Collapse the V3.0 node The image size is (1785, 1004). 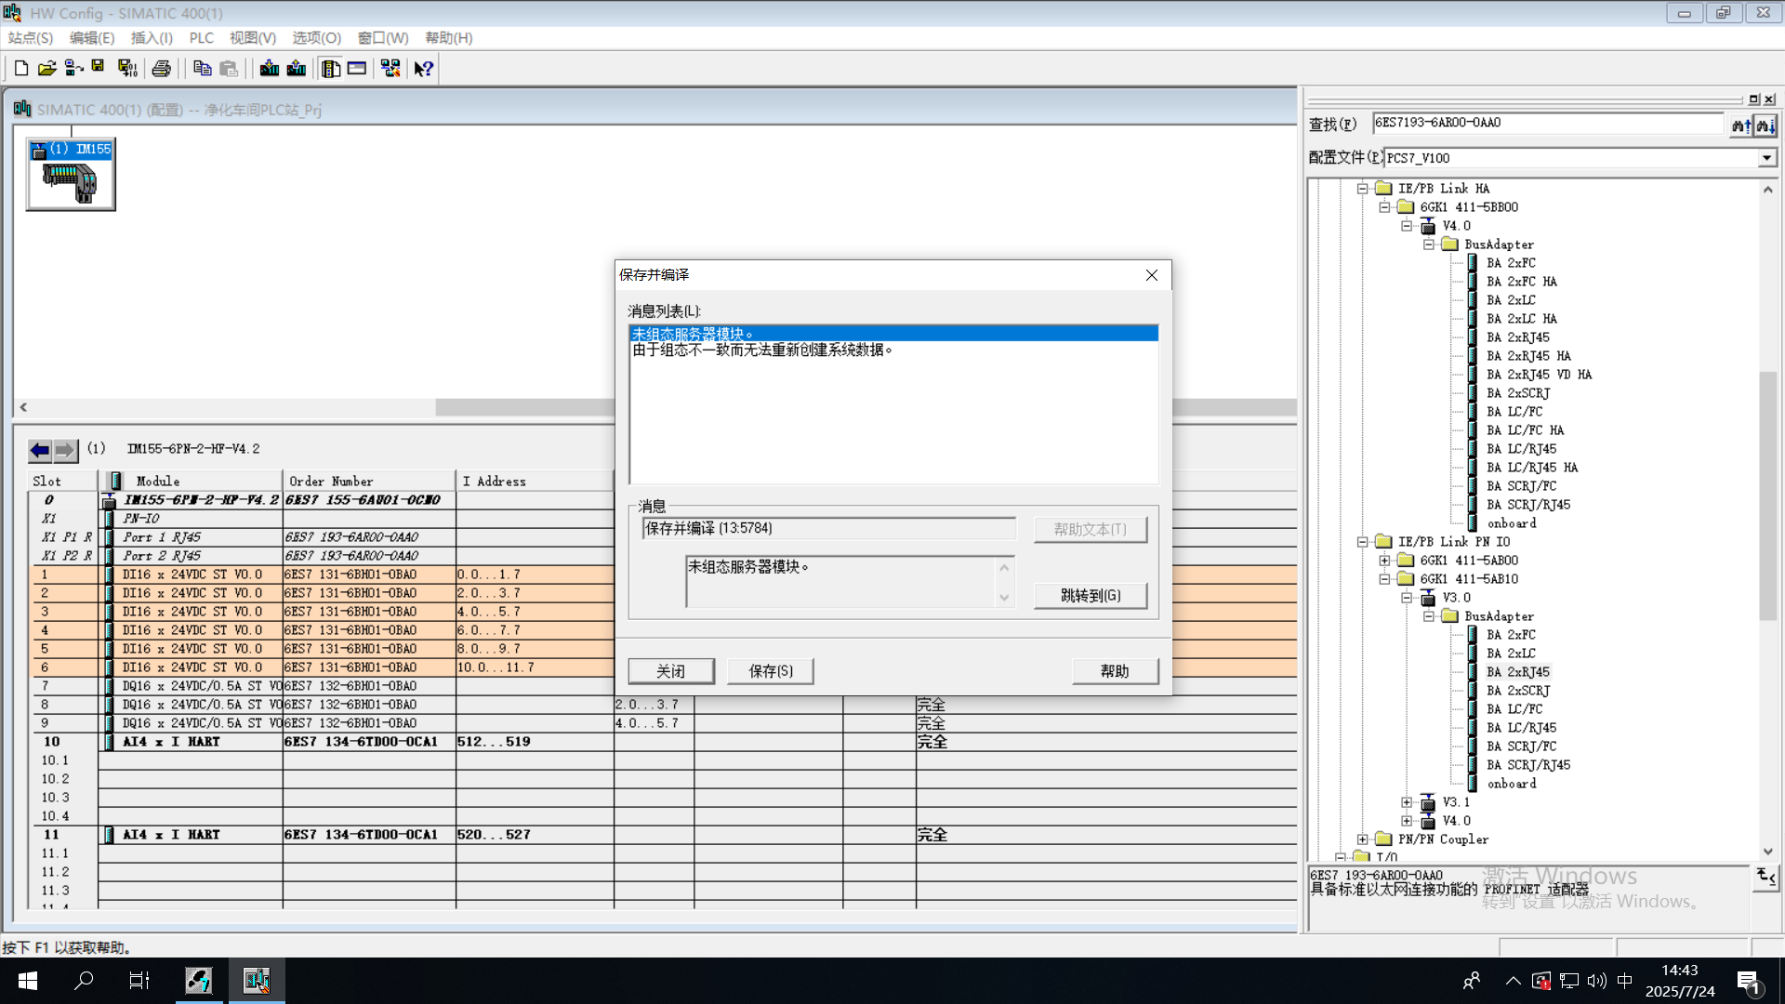coord(1407,598)
